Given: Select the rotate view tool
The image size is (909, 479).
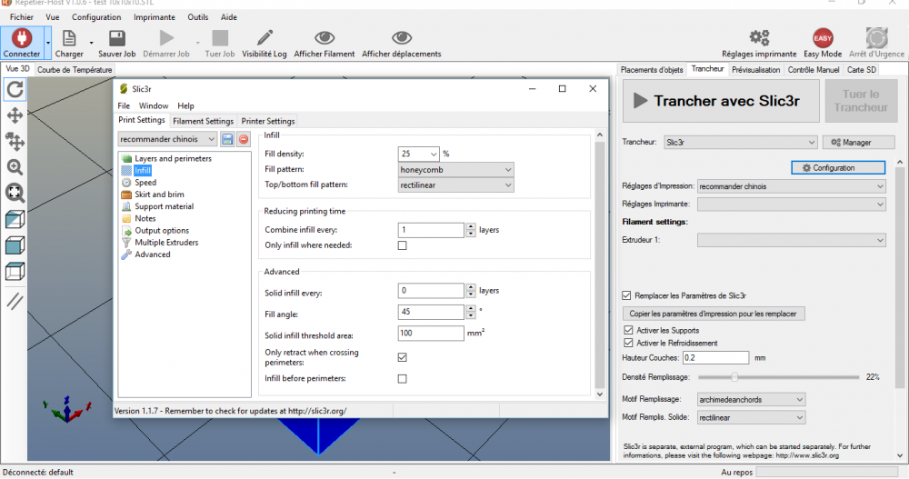Looking at the screenshot, I should (x=15, y=89).
